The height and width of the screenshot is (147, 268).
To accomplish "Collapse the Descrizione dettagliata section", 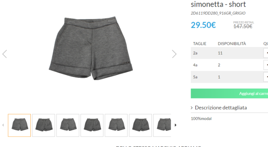I will [x=219, y=108].
